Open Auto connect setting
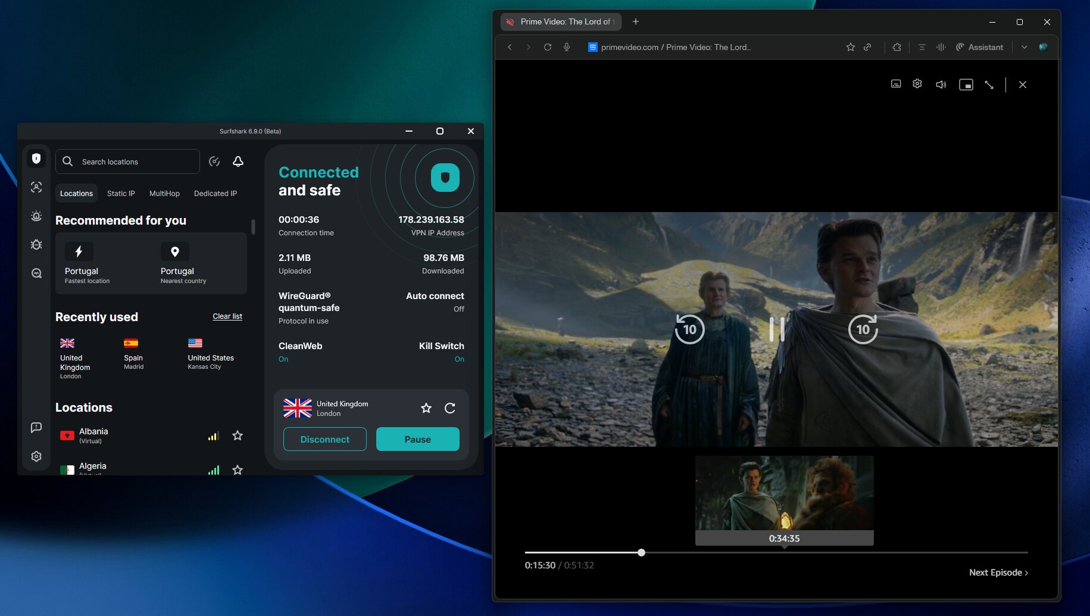This screenshot has height=616, width=1090. click(x=435, y=302)
